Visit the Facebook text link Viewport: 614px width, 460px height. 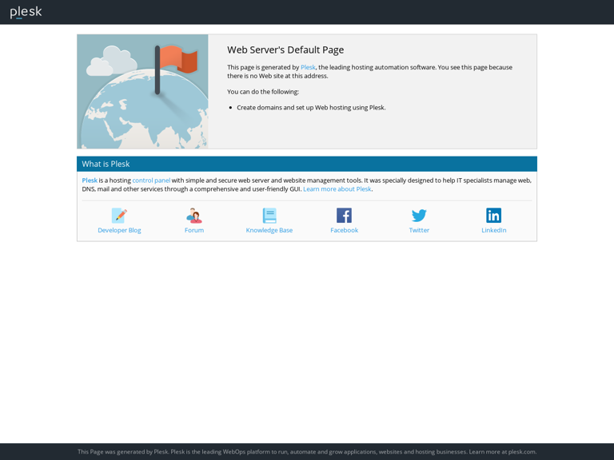click(x=344, y=230)
